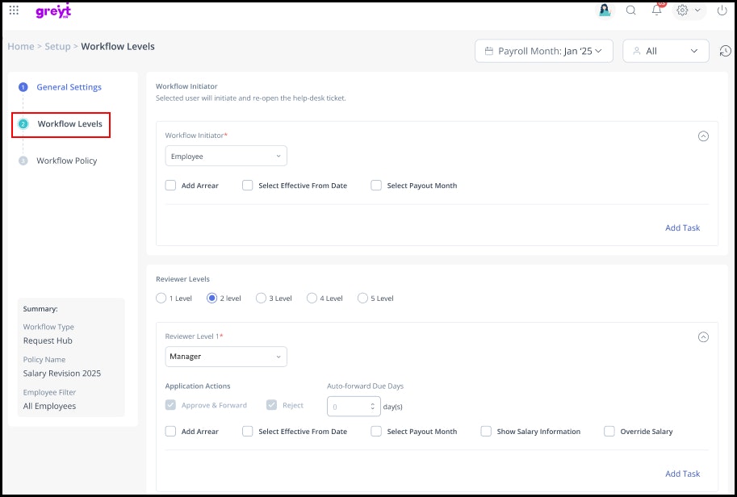Image resolution: width=737 pixels, height=497 pixels.
Task: Enable Add Arrear under Workflow Initiator
Action: coord(171,186)
